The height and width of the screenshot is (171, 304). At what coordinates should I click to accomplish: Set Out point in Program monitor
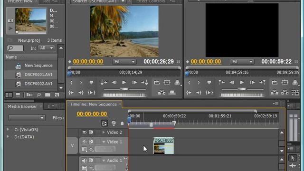[199, 83]
